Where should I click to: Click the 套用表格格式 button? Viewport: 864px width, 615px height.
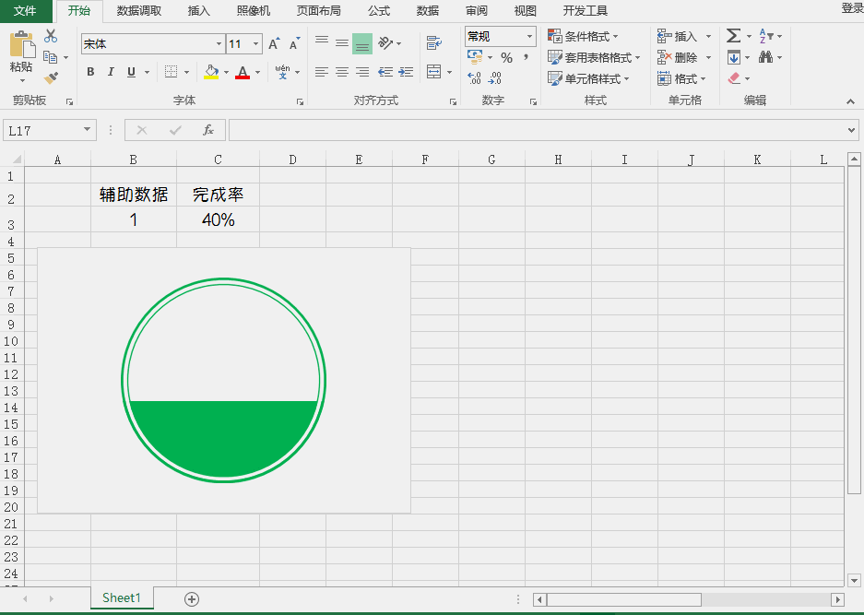coord(594,56)
